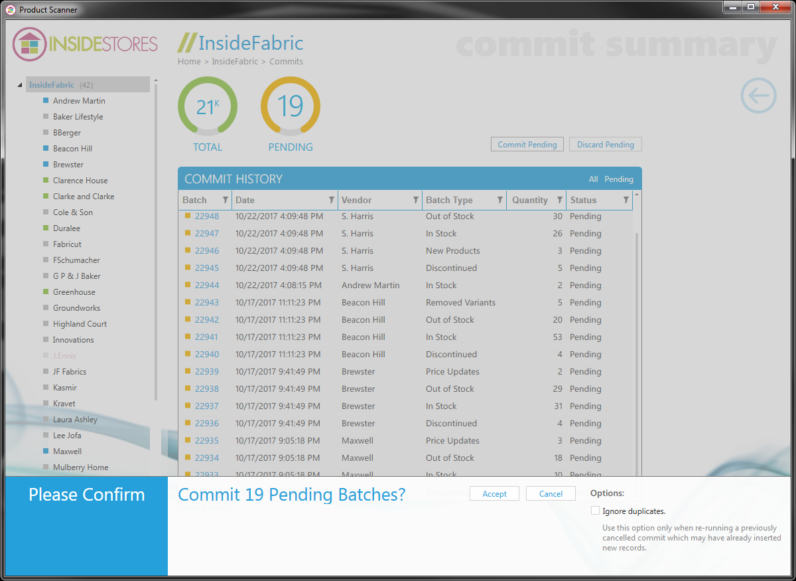Screen dimensions: 796x581
Task: Click the Discard Pending button
Action: [606, 145]
